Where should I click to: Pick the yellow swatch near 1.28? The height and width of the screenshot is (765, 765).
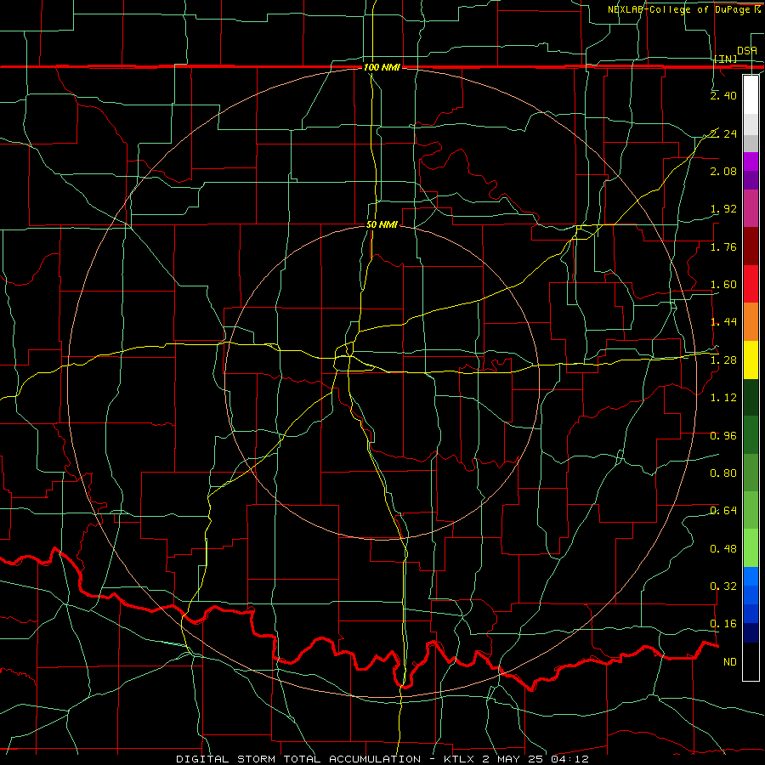tap(751, 360)
